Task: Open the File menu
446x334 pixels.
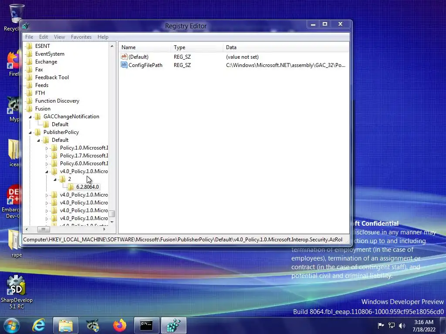Action: (29, 37)
